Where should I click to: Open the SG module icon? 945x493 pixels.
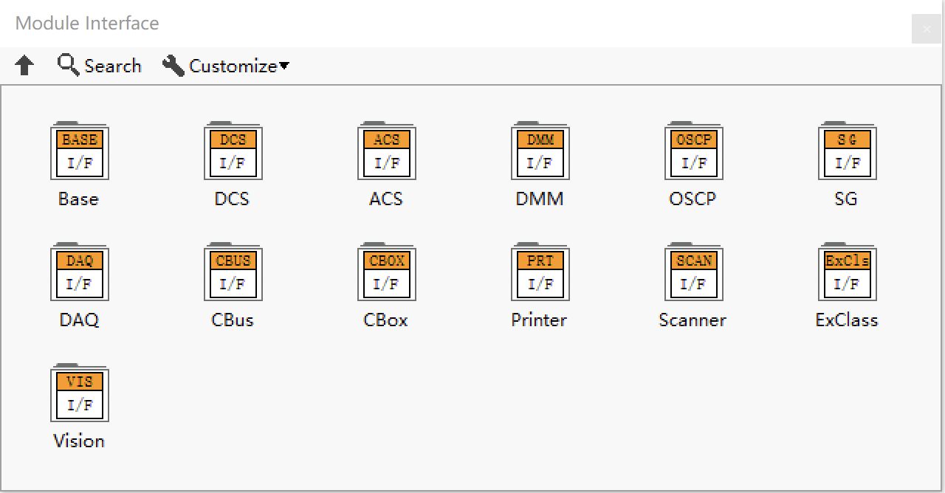pyautogui.click(x=847, y=152)
